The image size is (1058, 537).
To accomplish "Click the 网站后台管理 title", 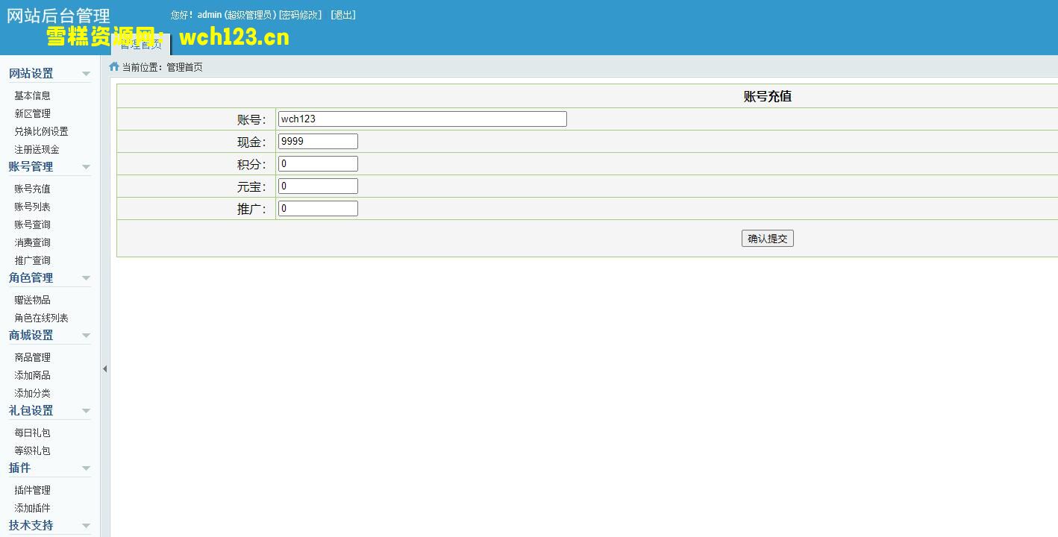I will pyautogui.click(x=58, y=16).
